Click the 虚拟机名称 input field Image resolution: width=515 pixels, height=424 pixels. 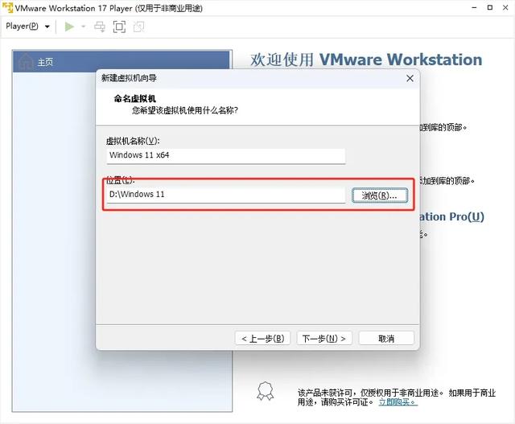point(225,155)
